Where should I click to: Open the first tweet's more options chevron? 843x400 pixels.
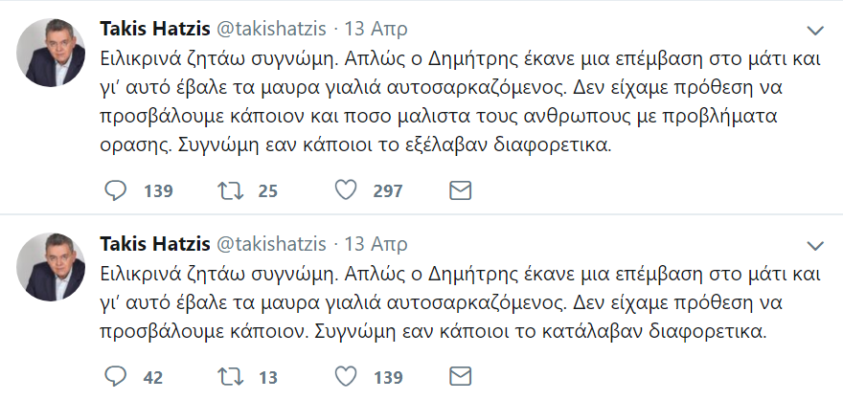(x=813, y=29)
